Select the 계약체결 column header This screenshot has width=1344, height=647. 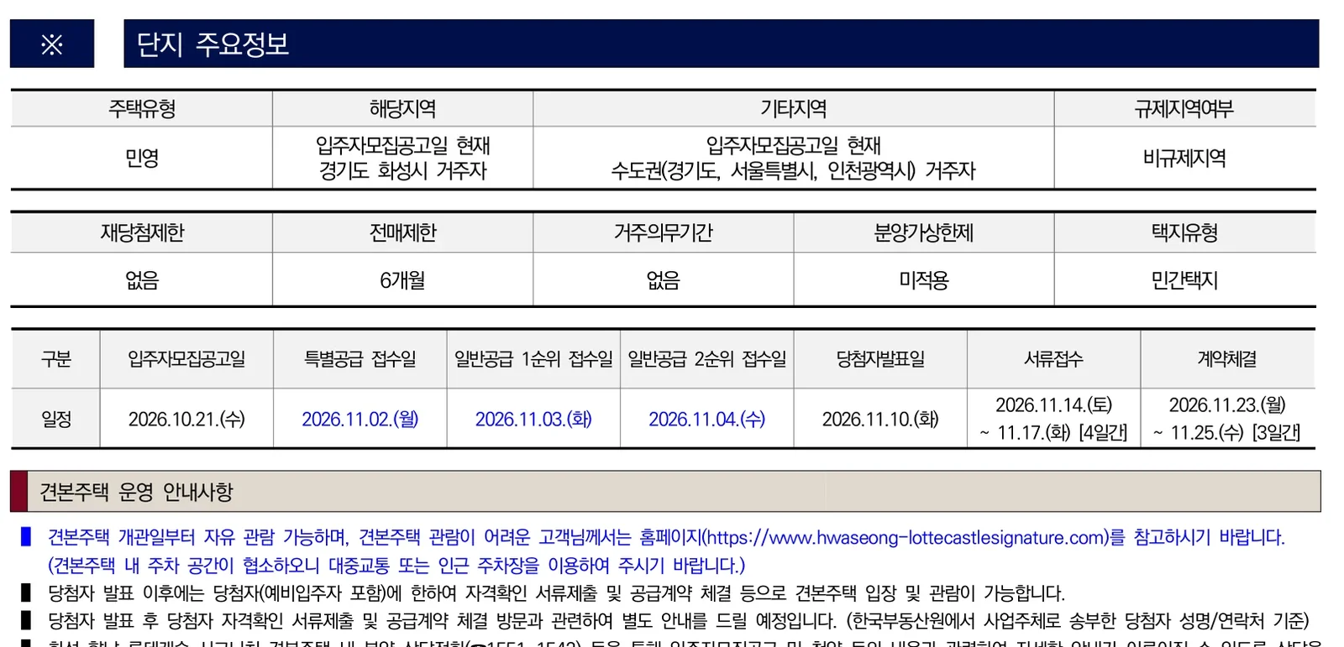pyautogui.click(x=1227, y=359)
